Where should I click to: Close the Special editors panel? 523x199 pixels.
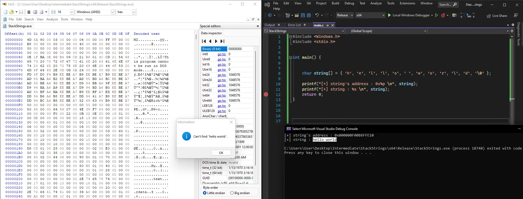pos(258,26)
